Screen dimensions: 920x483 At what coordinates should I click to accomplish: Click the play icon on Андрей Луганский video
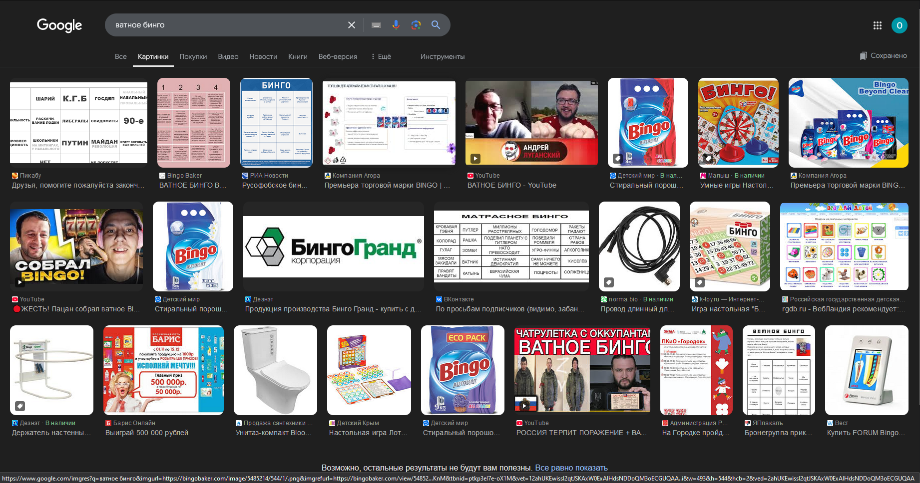click(475, 158)
